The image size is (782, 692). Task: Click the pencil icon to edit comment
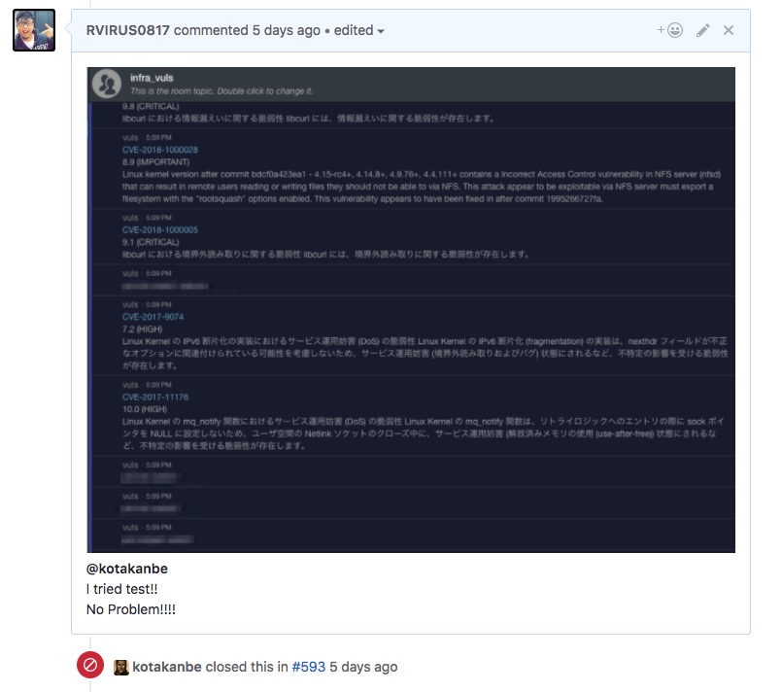click(703, 30)
